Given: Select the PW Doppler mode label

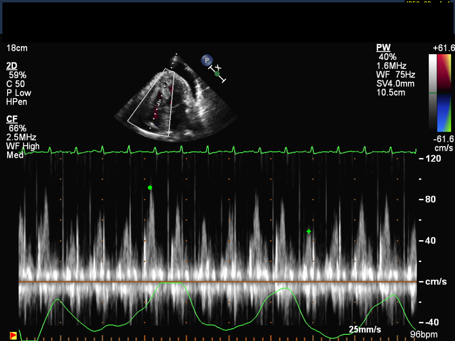Looking at the screenshot, I should click(382, 48).
